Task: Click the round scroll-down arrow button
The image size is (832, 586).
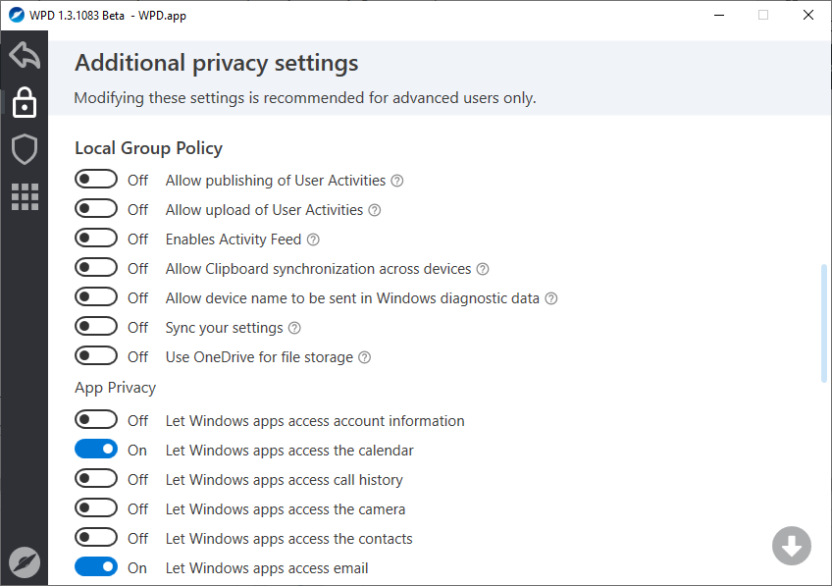Action: coord(791,546)
